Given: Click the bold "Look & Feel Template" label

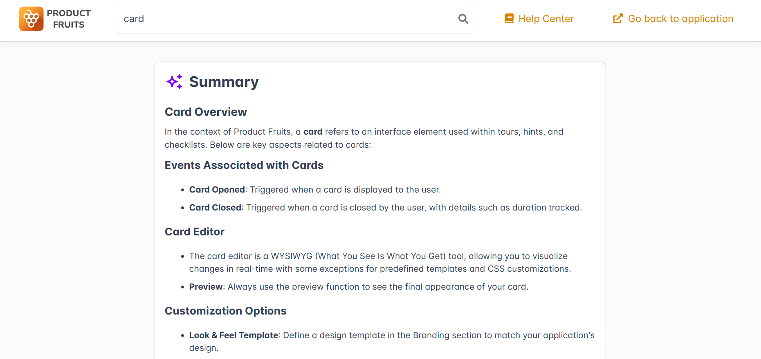Looking at the screenshot, I should (x=233, y=335).
